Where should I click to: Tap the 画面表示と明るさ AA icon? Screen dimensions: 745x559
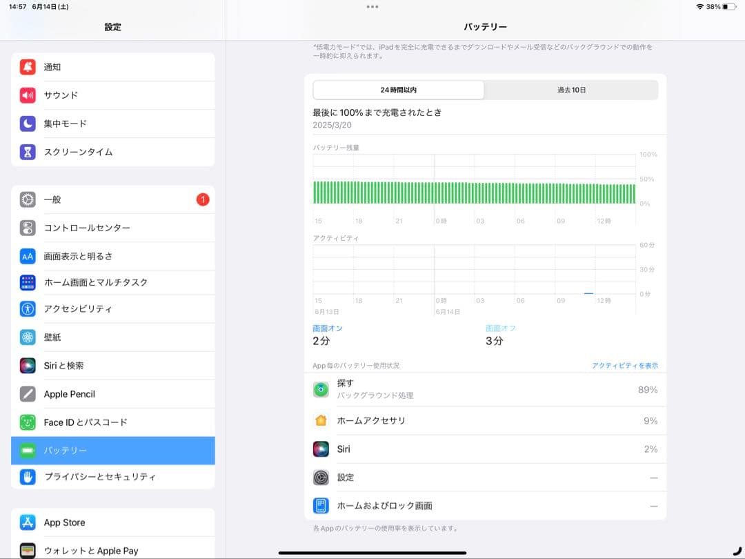click(28, 256)
